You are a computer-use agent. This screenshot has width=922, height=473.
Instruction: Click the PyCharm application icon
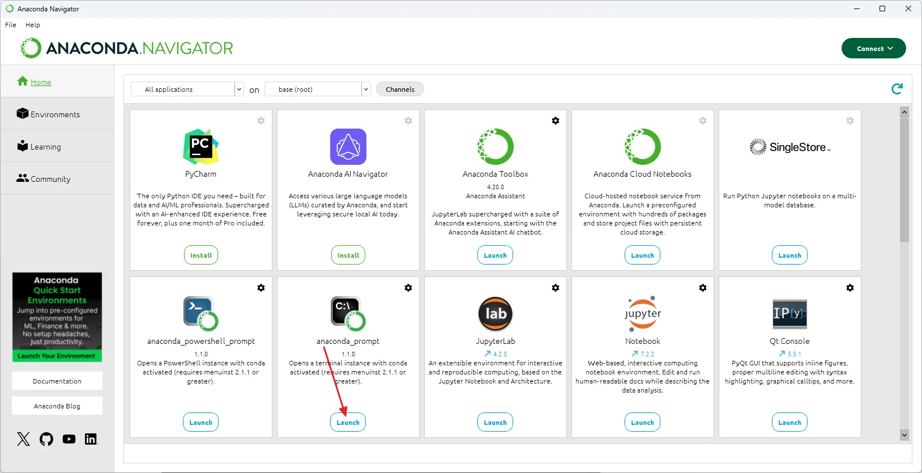click(200, 147)
